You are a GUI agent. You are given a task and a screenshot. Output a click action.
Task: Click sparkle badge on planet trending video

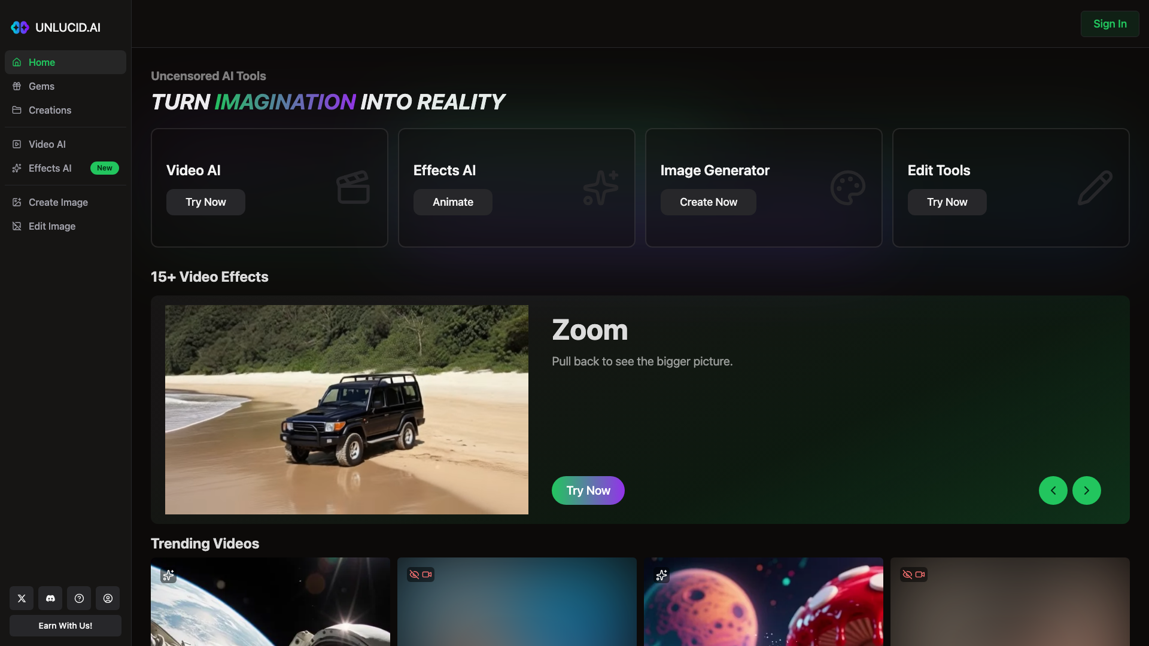coord(661,575)
